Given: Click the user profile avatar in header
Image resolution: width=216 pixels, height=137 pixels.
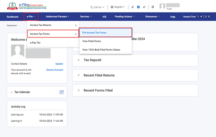Looking at the screenshot, I should tap(162, 6).
